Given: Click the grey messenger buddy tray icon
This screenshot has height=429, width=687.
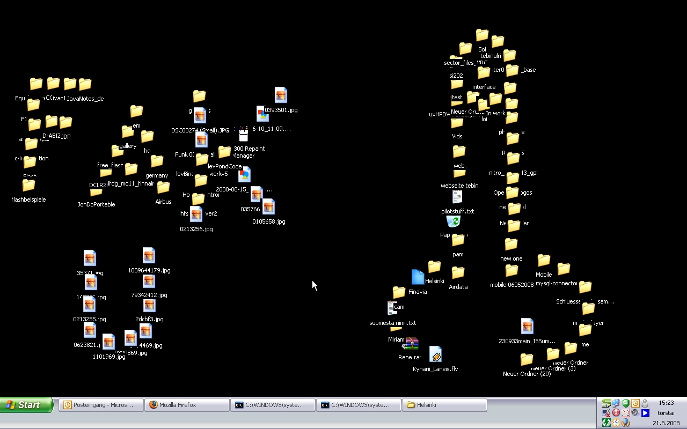Looking at the screenshot, I should click(645, 403).
